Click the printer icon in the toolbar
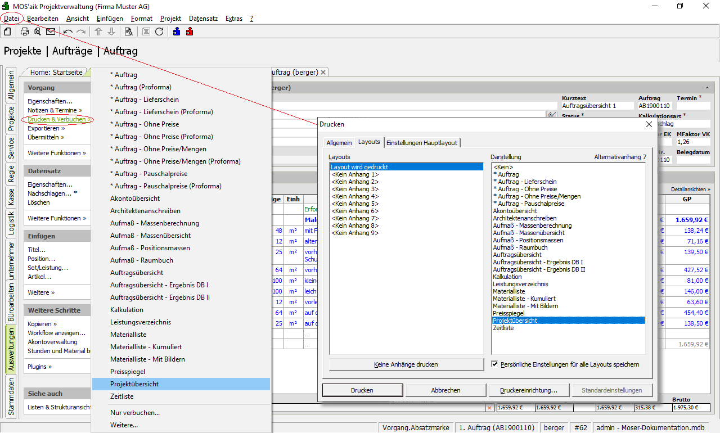This screenshot has width=720, height=433. coord(25,31)
